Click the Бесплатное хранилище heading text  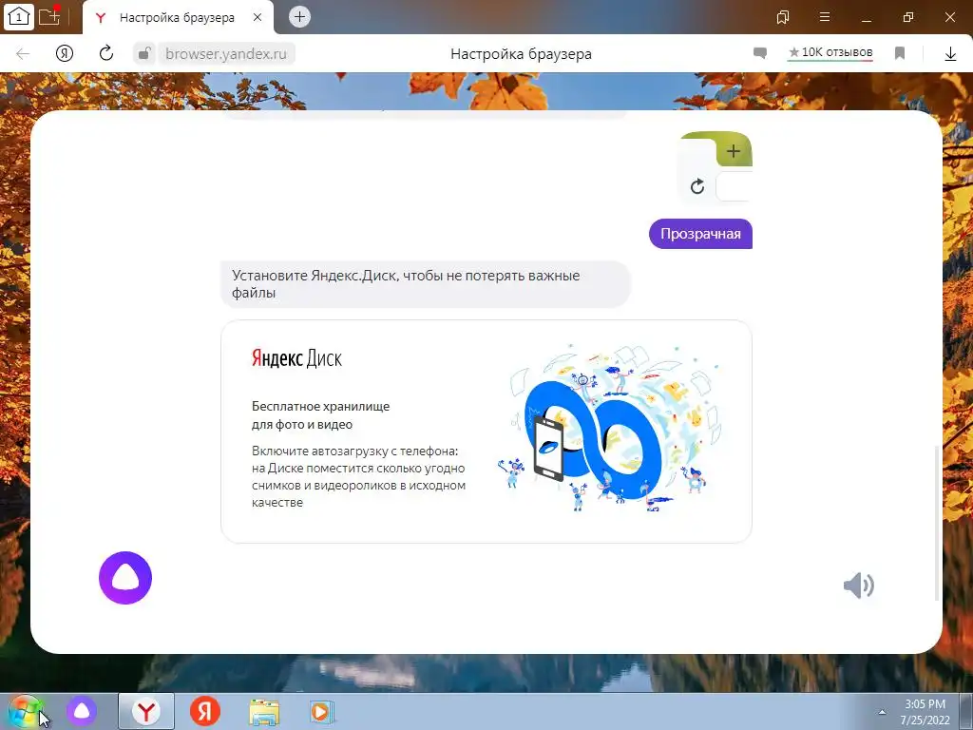tap(321, 415)
